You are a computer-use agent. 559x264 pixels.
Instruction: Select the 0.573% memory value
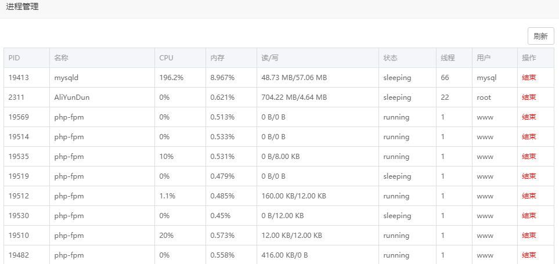222,236
